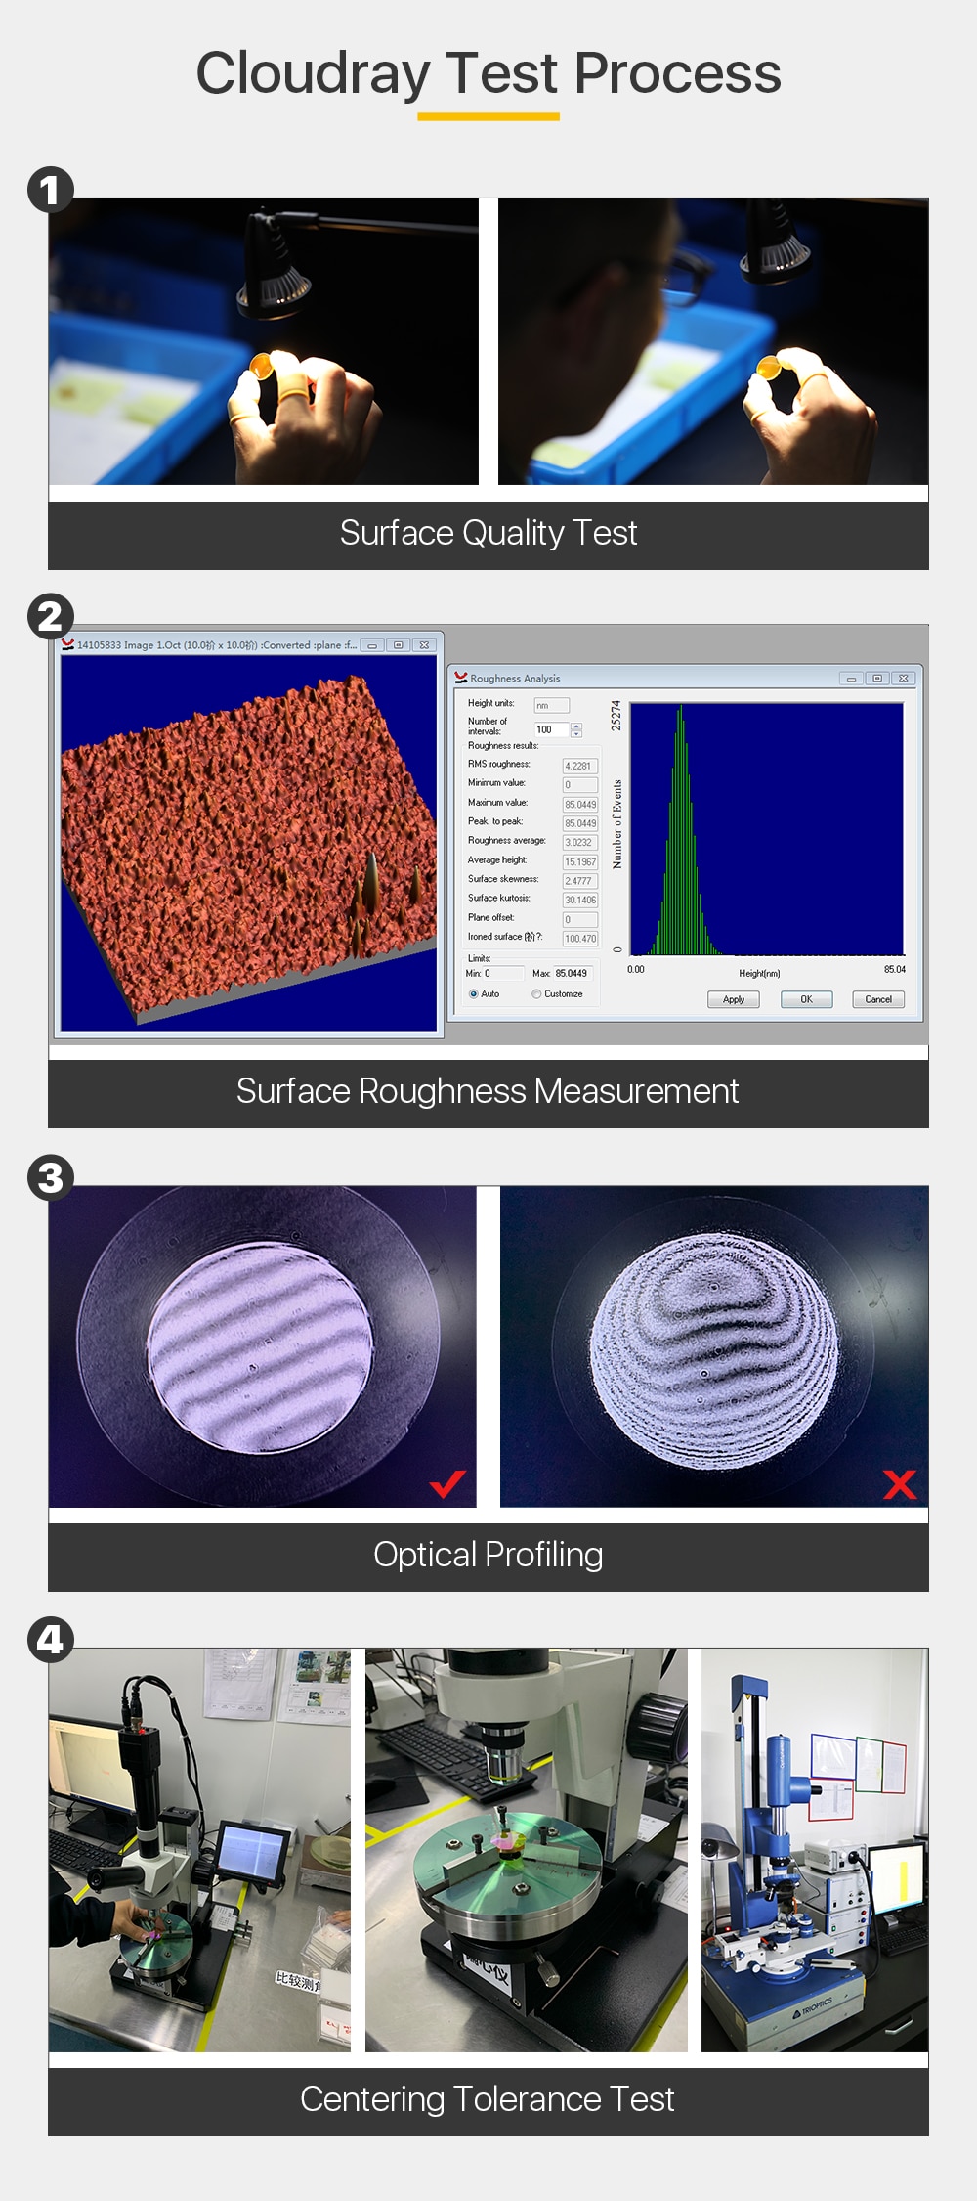Click the Height units nm box
977x2201 pixels.
551,705
